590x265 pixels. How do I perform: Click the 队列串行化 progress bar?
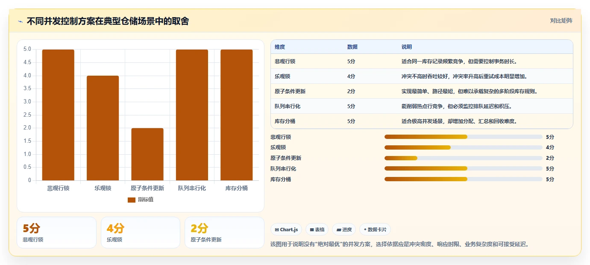point(464,168)
